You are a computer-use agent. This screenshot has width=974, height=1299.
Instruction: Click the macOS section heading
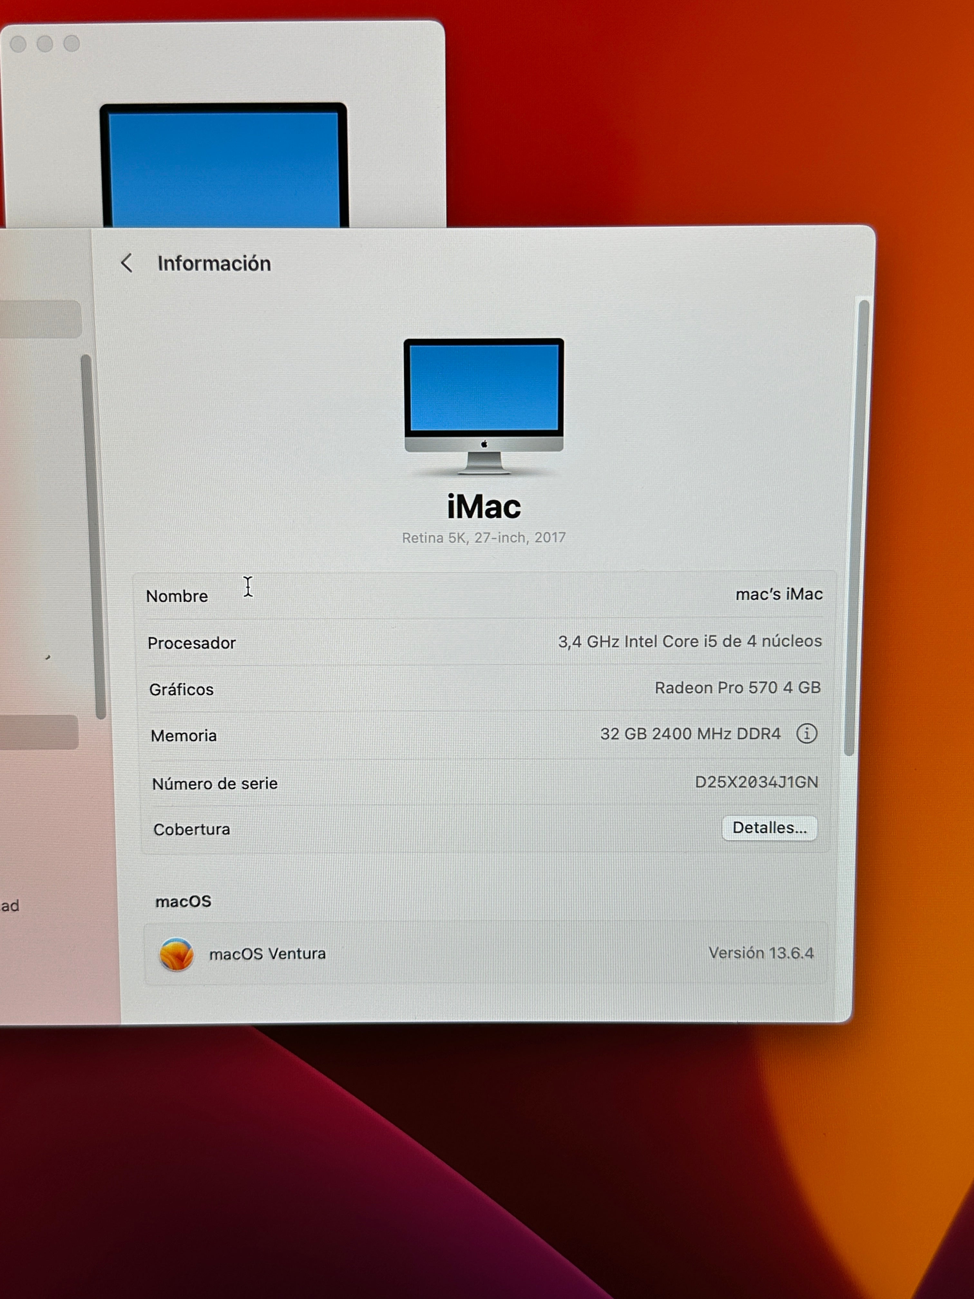click(183, 901)
